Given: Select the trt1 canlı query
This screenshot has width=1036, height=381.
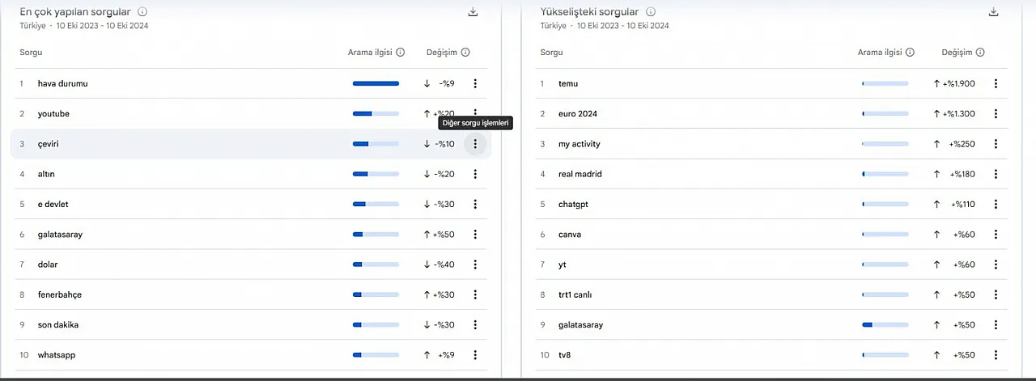Looking at the screenshot, I should coord(575,294).
